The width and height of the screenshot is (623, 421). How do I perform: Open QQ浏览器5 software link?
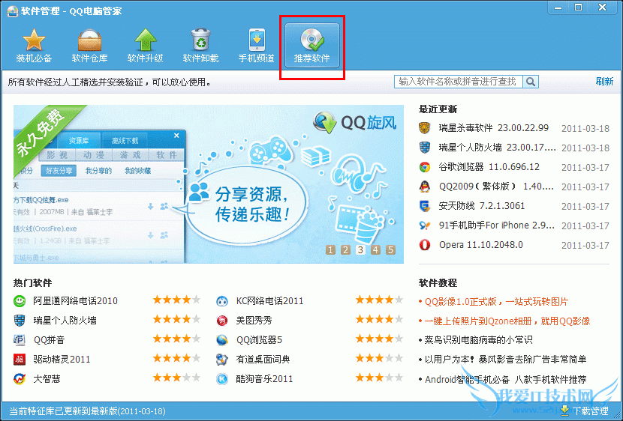(x=259, y=340)
